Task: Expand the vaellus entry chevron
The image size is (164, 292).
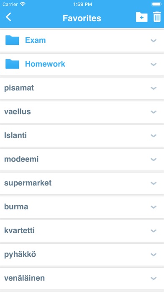Action: (154, 112)
